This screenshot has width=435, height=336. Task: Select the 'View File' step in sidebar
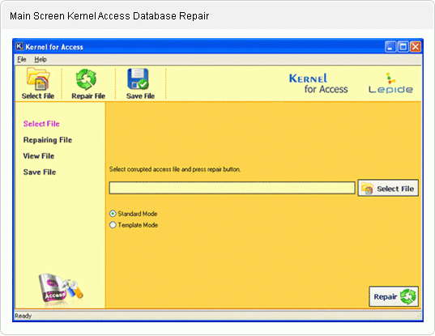click(x=39, y=156)
